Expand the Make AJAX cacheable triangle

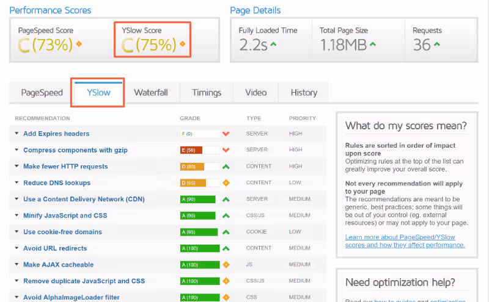pyautogui.click(x=17, y=264)
